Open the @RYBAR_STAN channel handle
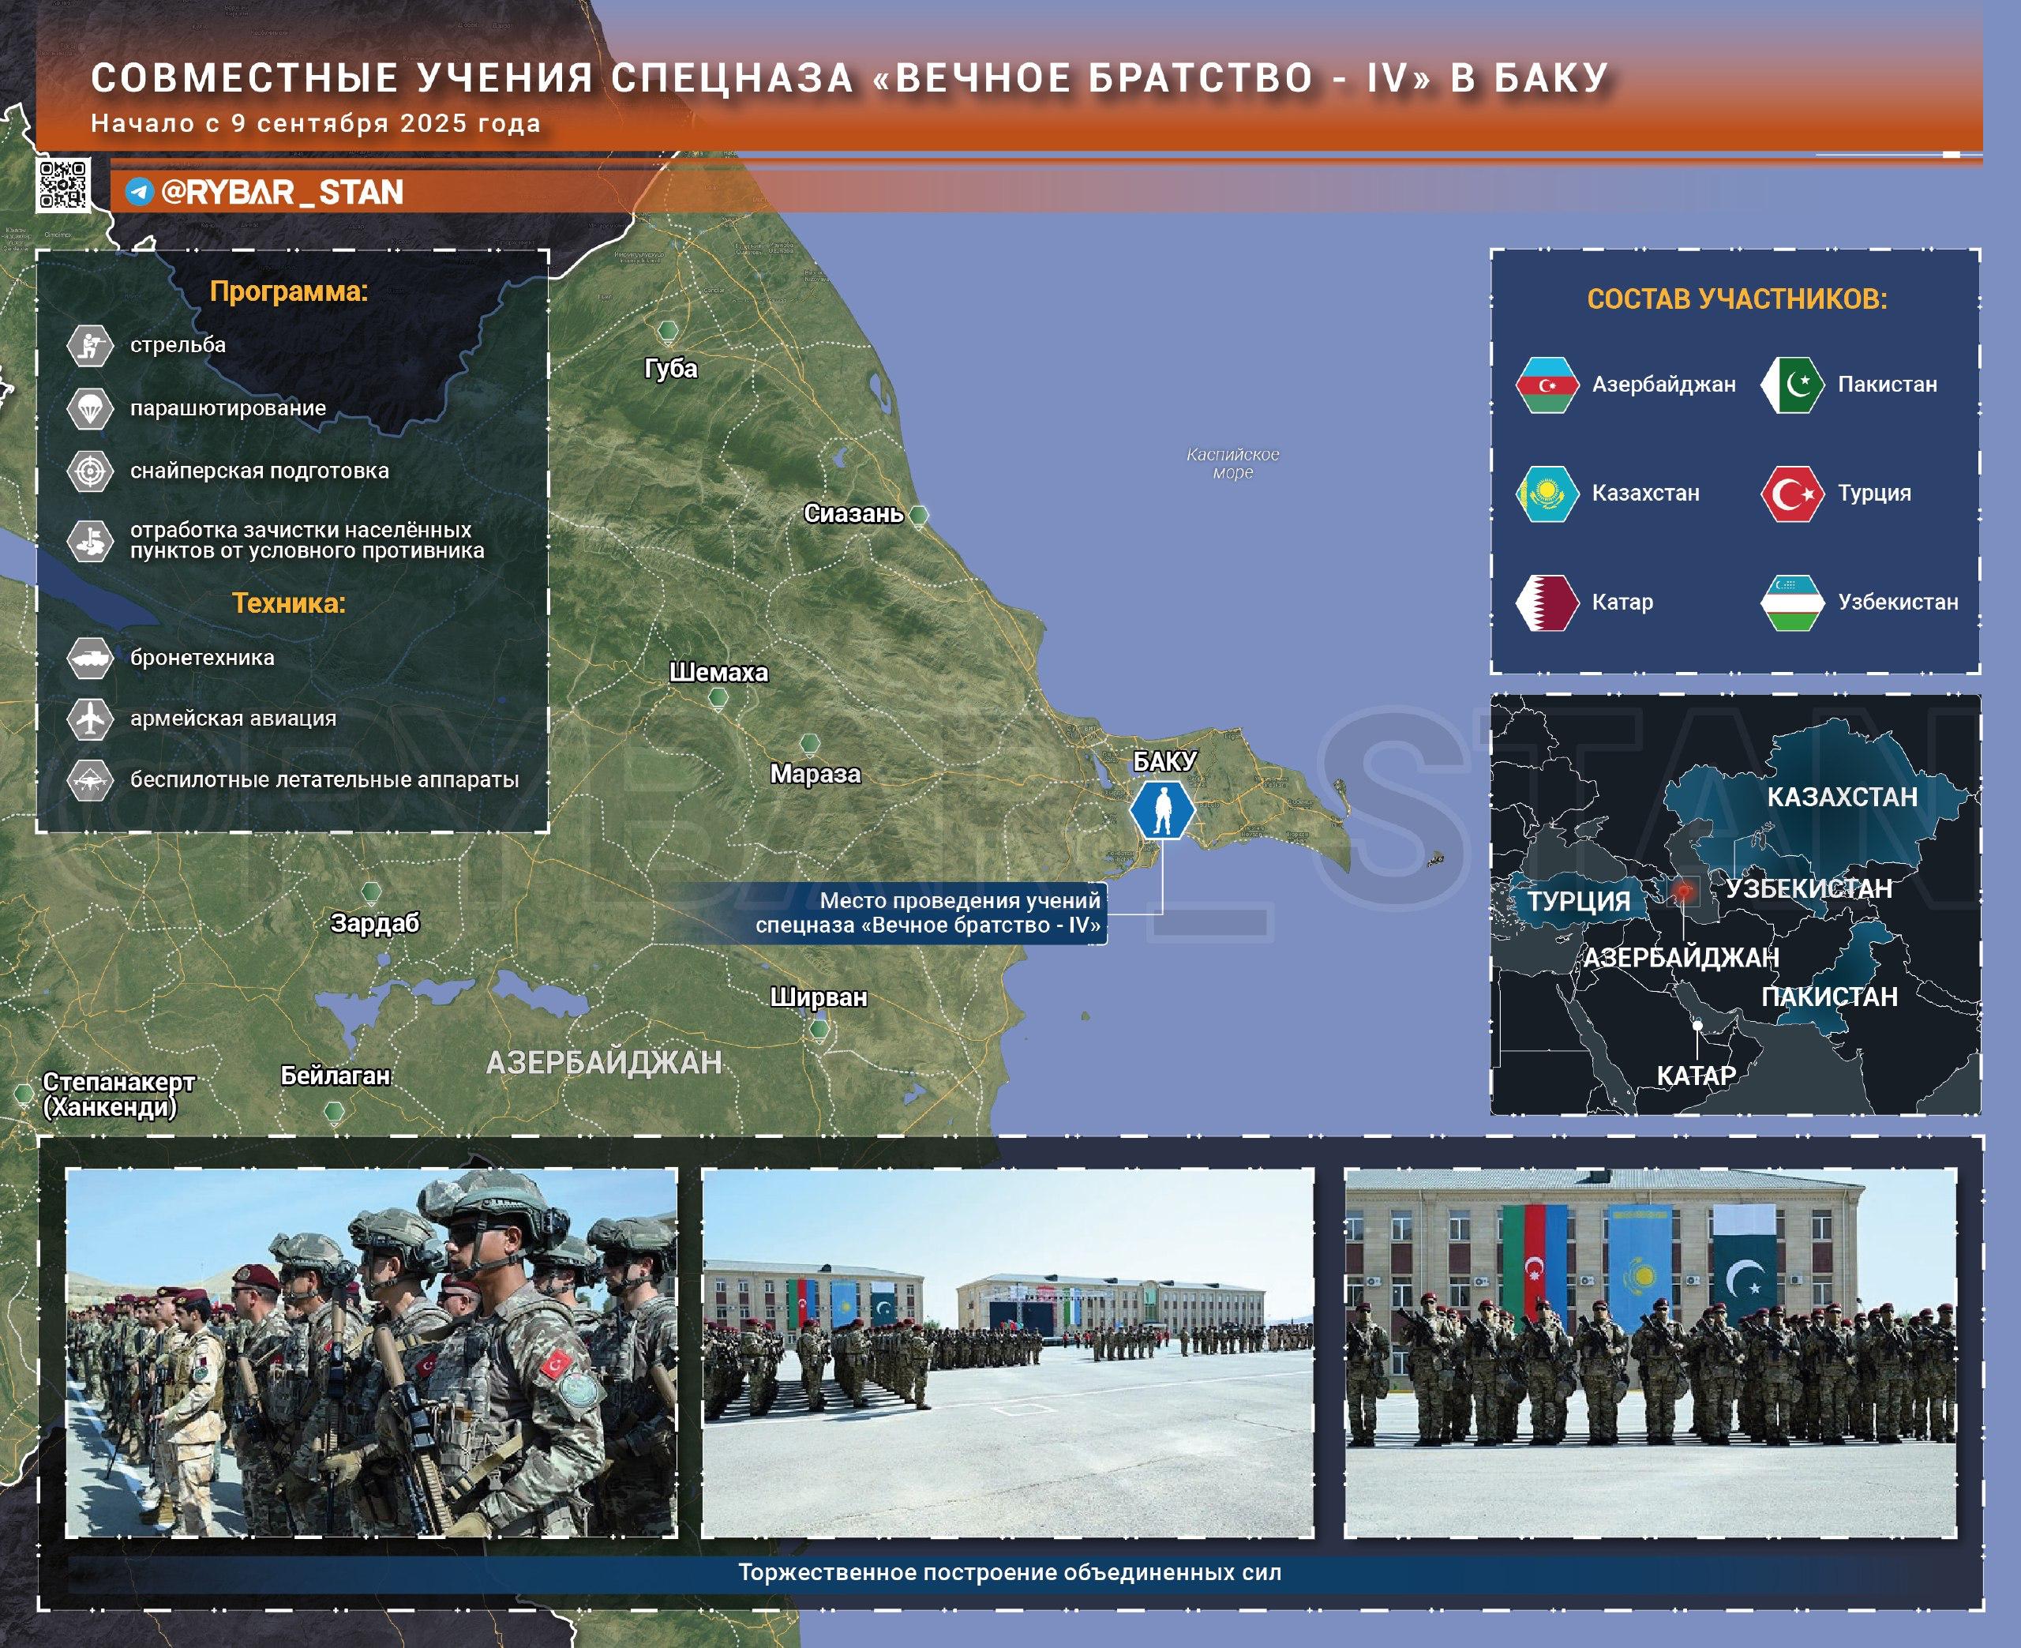The width and height of the screenshot is (2021, 1648). (282, 192)
